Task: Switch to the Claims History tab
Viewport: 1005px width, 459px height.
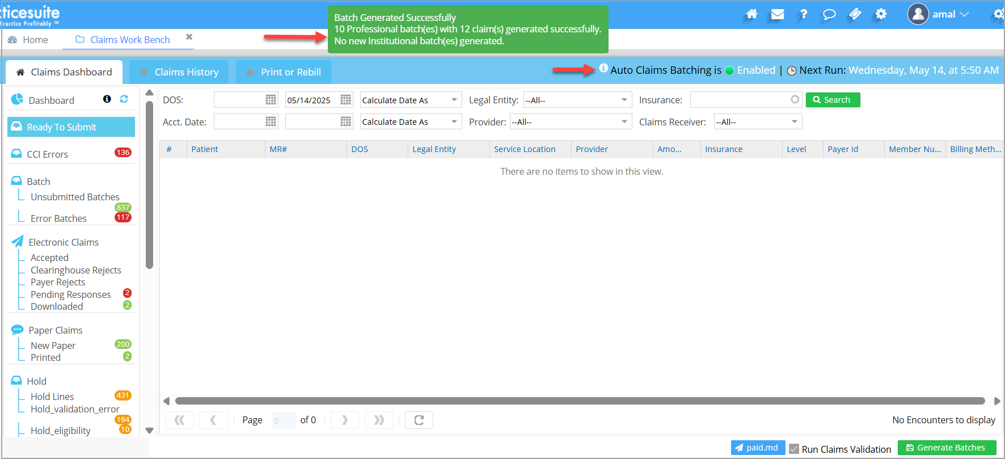Action: click(179, 72)
